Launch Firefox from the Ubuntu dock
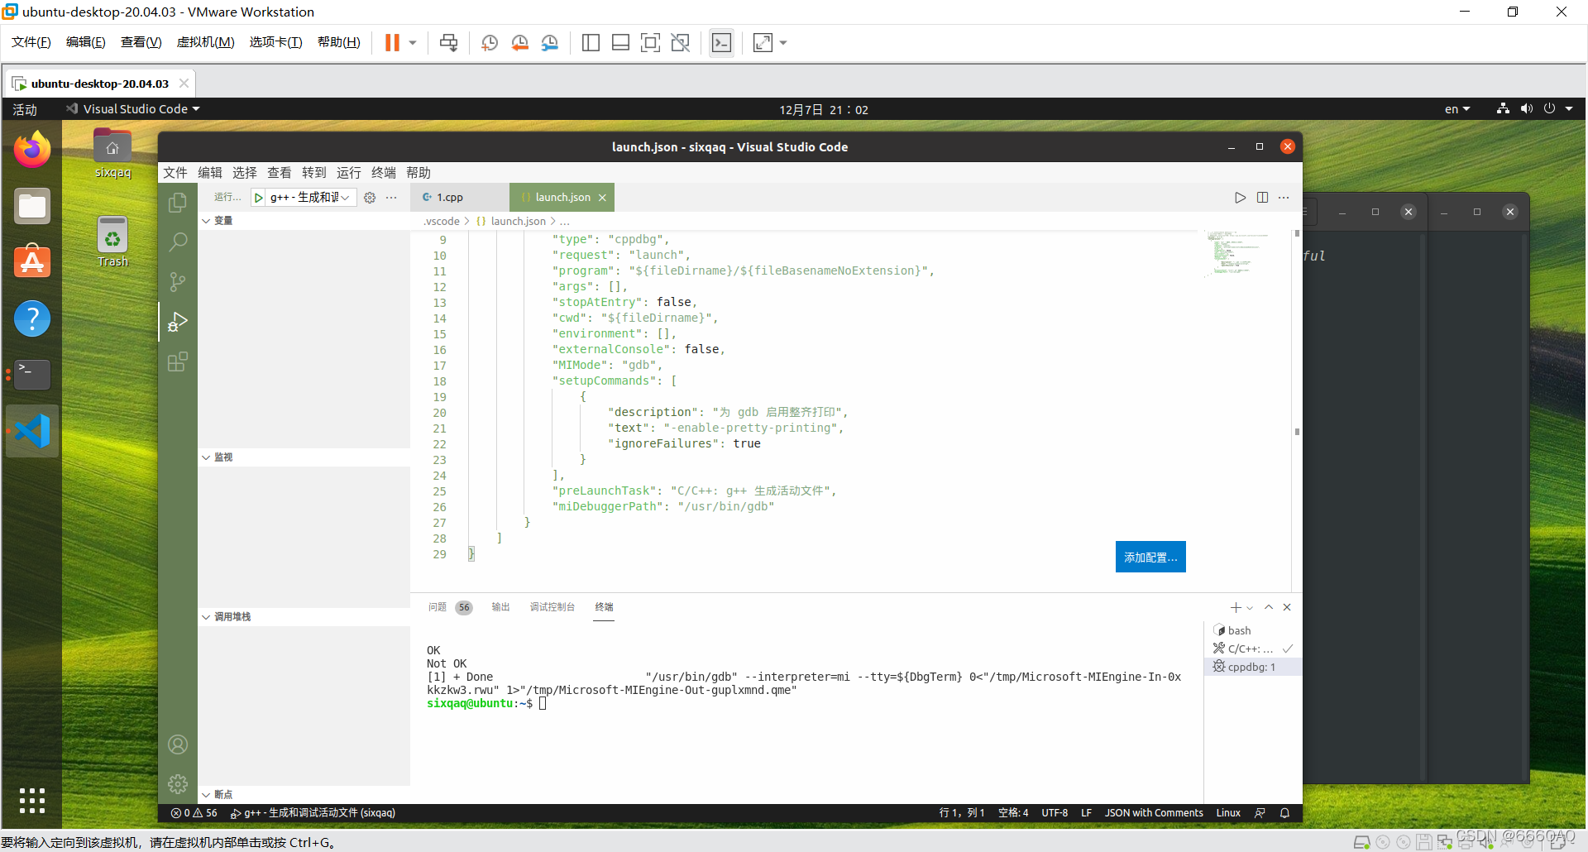This screenshot has width=1588, height=852. click(x=32, y=151)
